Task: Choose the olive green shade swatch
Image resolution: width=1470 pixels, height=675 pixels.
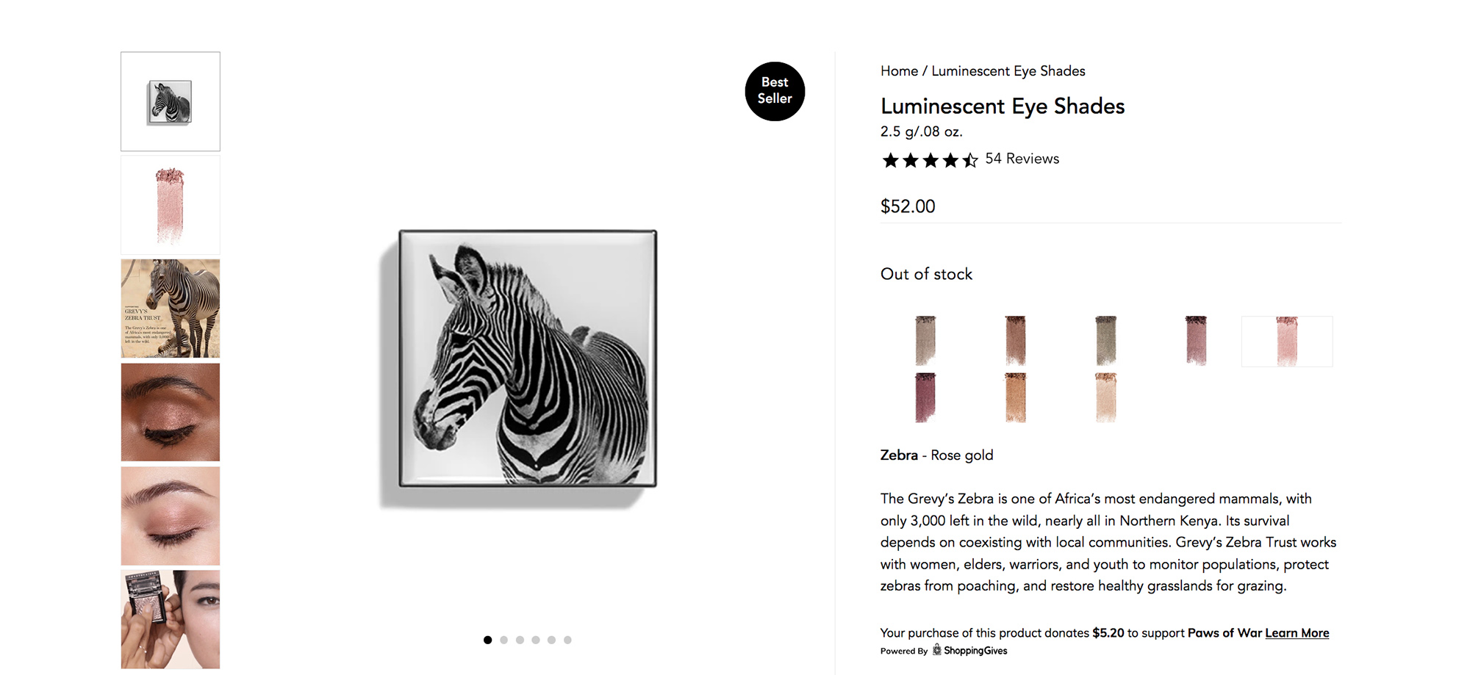Action: [1105, 341]
